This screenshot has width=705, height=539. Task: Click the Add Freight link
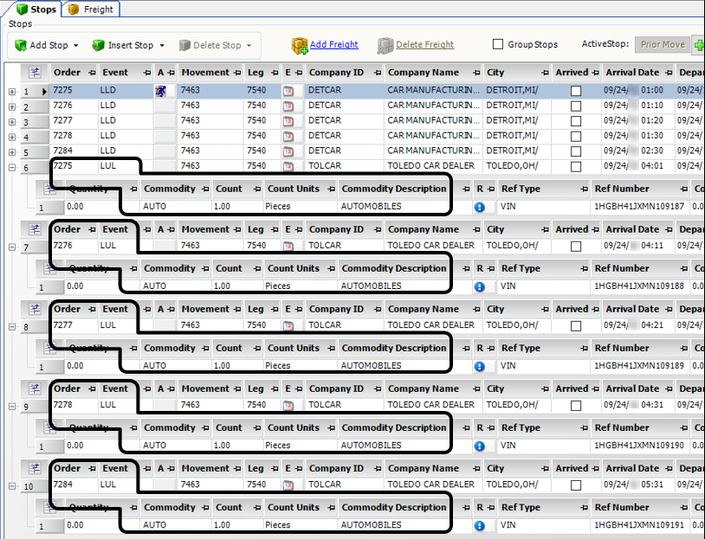(x=334, y=44)
